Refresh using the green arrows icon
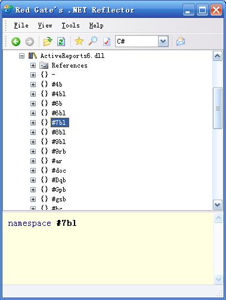The width and height of the screenshot is (226, 300). tap(61, 42)
